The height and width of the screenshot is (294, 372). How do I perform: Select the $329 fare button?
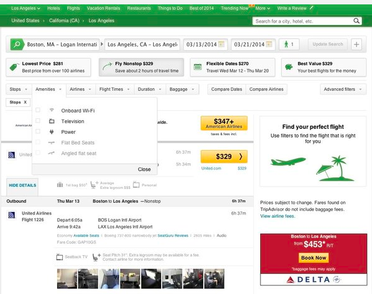224,156
